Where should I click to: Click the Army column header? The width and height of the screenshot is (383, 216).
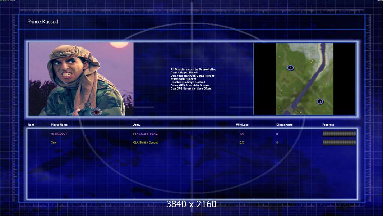coord(137,125)
